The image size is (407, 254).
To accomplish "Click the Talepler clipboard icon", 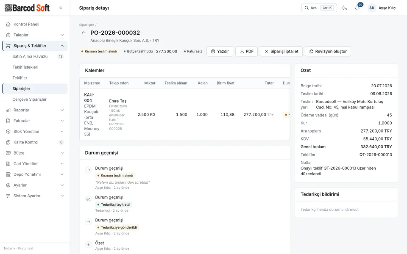I will click(x=8, y=35).
